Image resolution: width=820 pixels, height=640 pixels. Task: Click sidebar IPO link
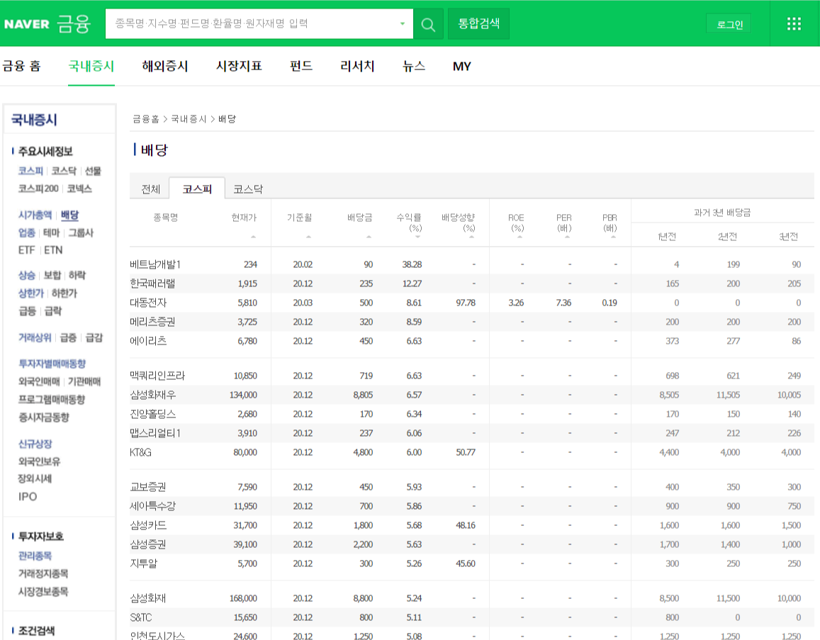(x=28, y=497)
